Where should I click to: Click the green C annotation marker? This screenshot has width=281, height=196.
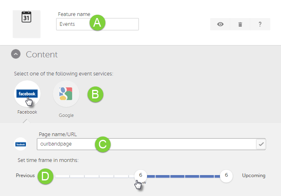tap(103, 144)
